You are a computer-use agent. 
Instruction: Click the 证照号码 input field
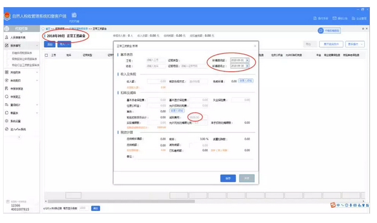(194, 66)
